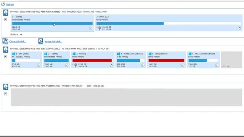Screen dimensions: 244x137
Task: Select the 6 - DELLSUPPORT (None) label
Action: pyautogui.click(x=203, y=54)
